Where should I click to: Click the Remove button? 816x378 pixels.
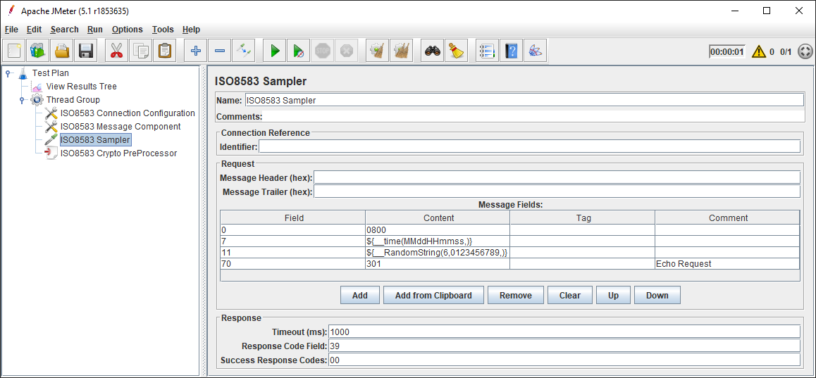tap(516, 296)
